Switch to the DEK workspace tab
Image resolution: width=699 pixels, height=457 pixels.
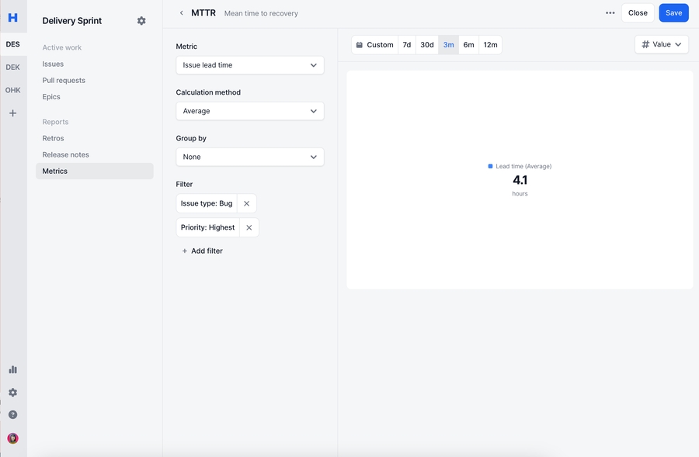coord(12,68)
